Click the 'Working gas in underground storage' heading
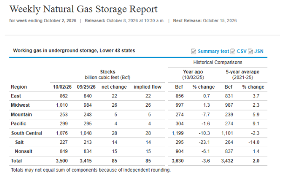This screenshot has height=175, width=286. coord(74,51)
